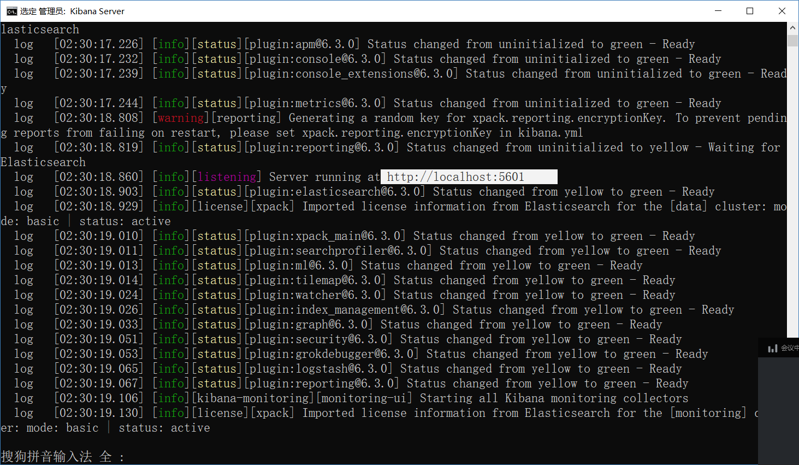Image resolution: width=799 pixels, height=465 pixels.
Task: Click '[data]' cluster tag text
Action: pos(689,207)
